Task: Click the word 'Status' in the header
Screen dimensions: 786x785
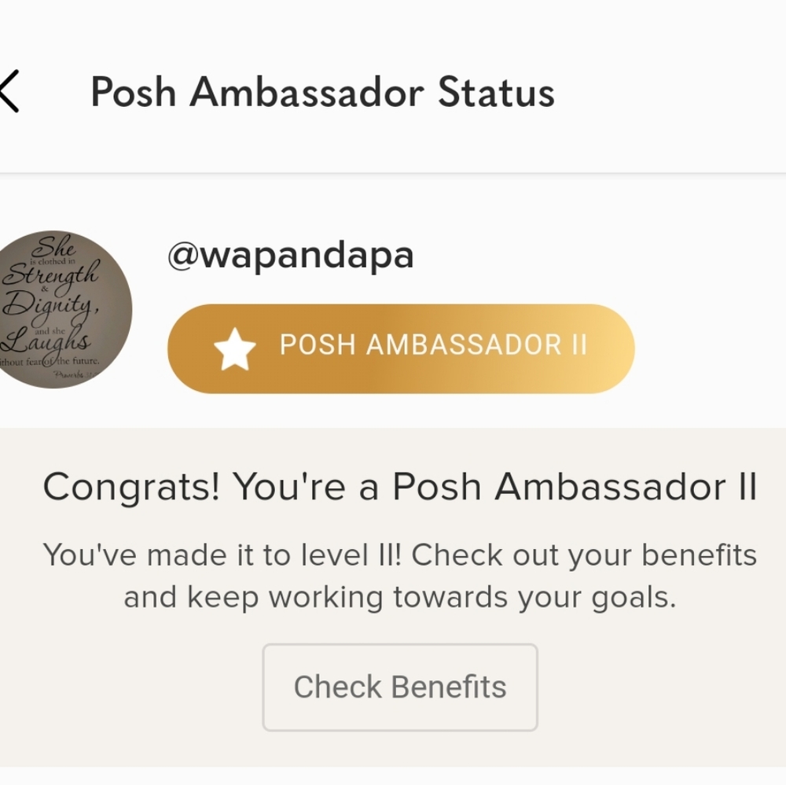Action: 496,92
